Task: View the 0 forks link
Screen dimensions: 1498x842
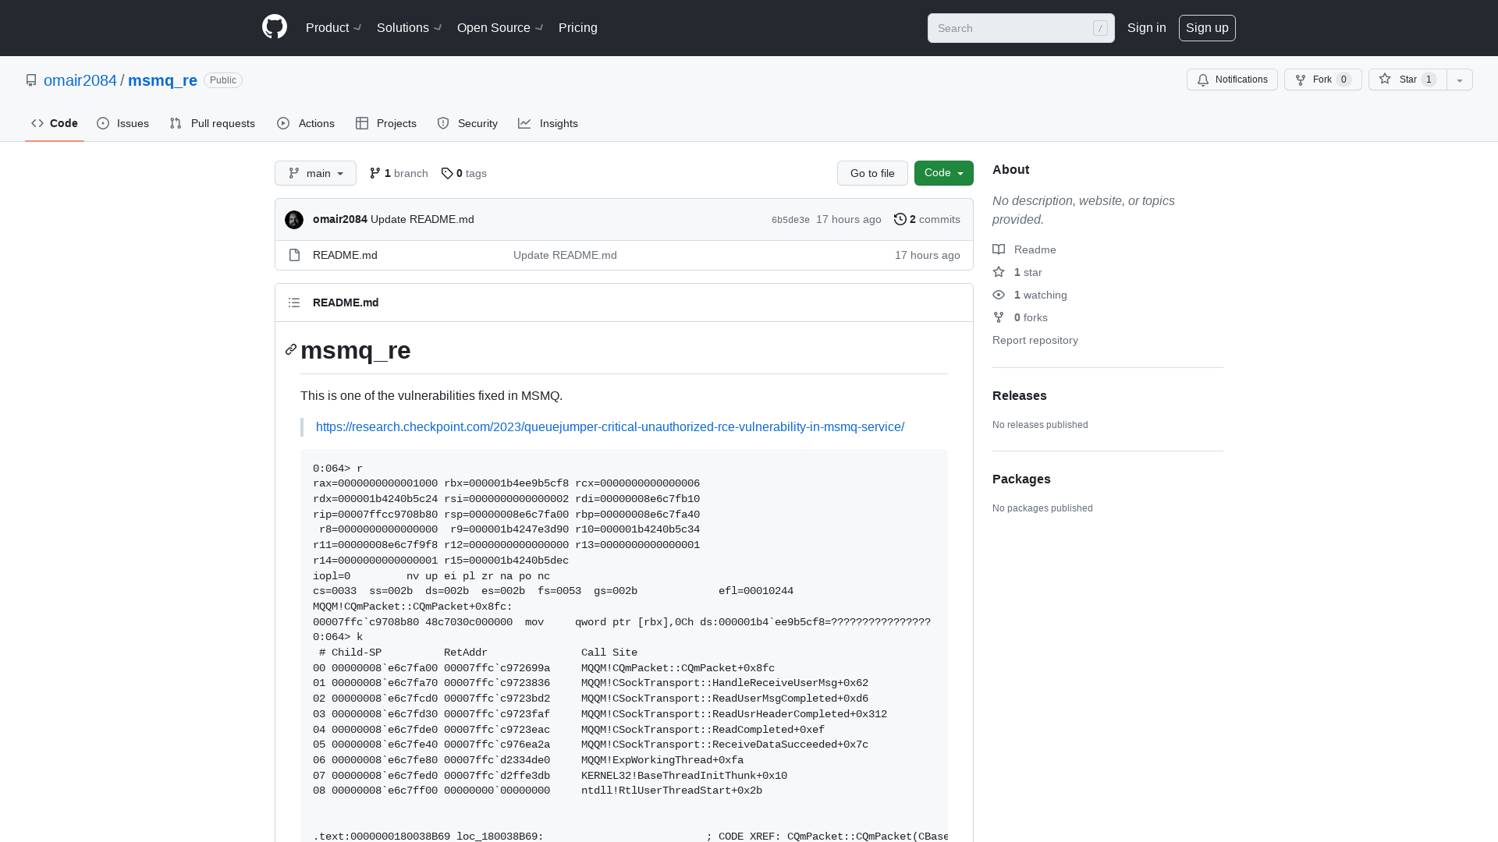Action: coord(1021,317)
